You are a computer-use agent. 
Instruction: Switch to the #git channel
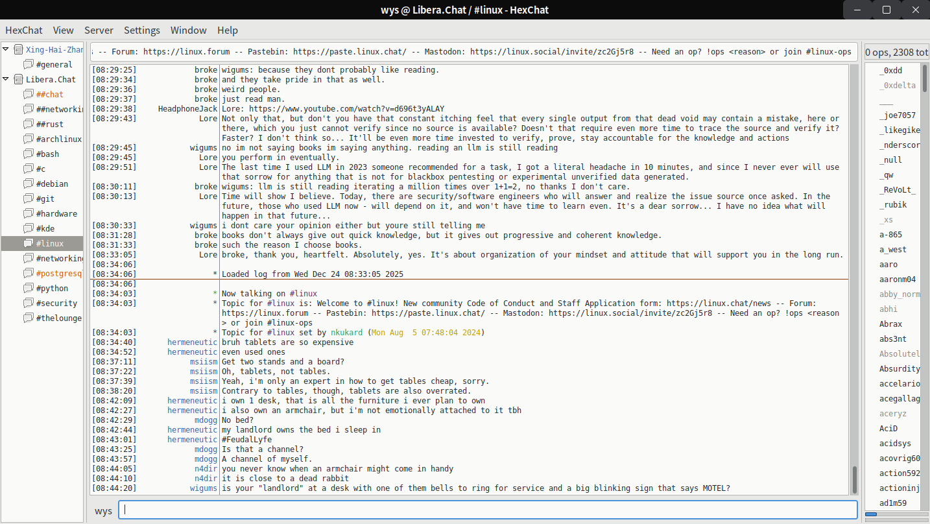tap(45, 198)
